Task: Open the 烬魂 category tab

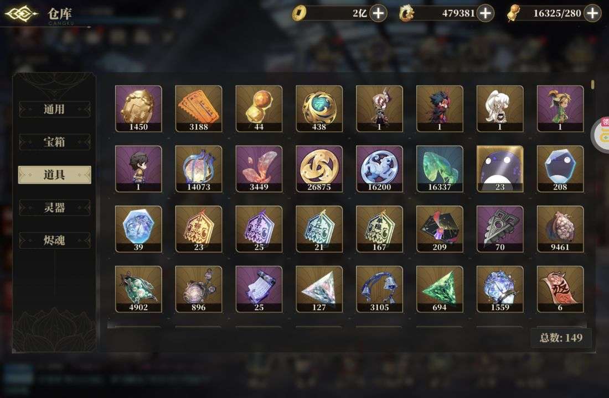Action: point(54,240)
